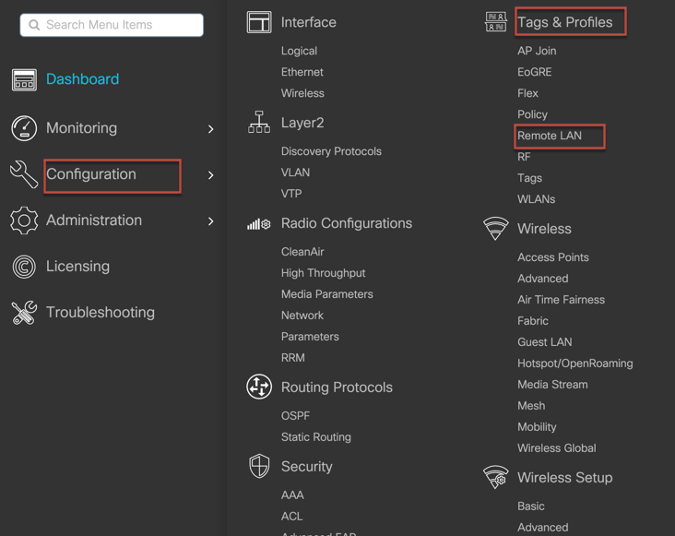The width and height of the screenshot is (675, 536).
Task: Open the RRM link
Action: 292,357
